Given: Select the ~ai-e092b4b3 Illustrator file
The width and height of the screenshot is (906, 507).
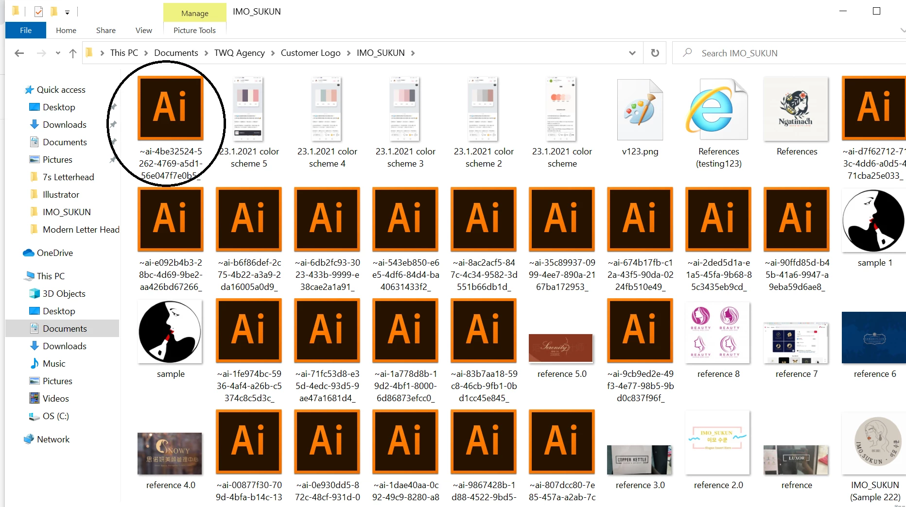Looking at the screenshot, I should 171,219.
